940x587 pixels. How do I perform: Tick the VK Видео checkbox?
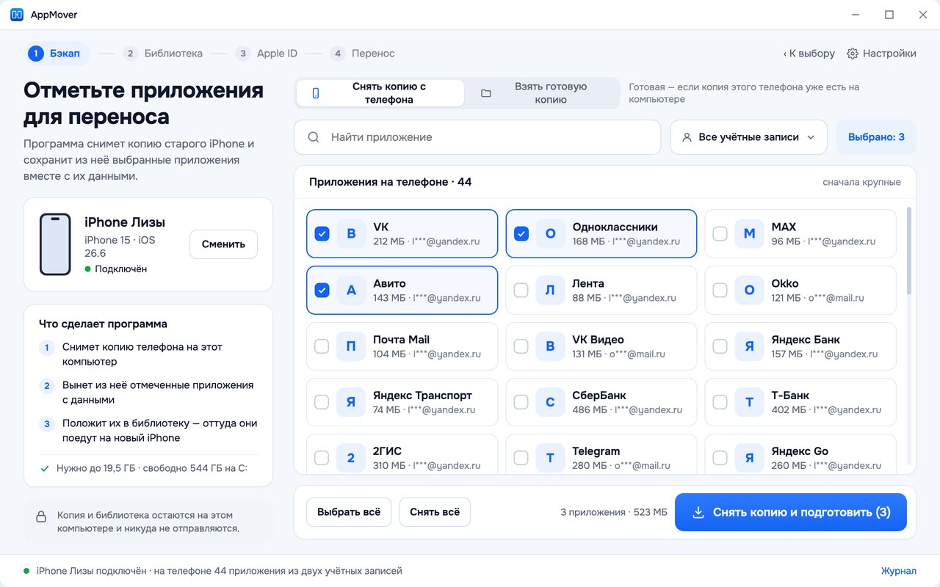coord(521,346)
